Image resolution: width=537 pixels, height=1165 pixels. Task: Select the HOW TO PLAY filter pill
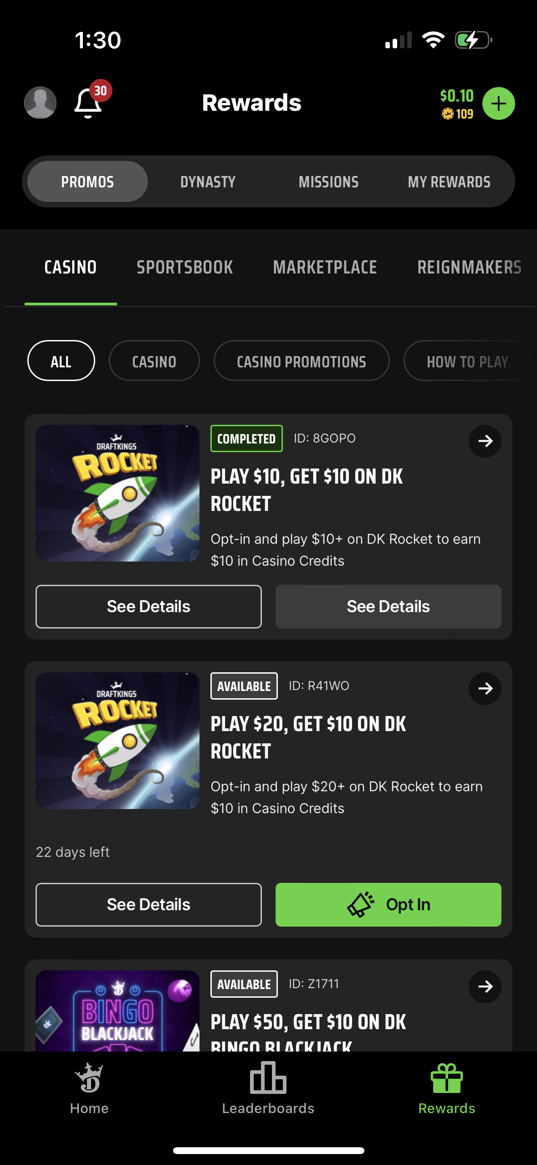coord(467,361)
